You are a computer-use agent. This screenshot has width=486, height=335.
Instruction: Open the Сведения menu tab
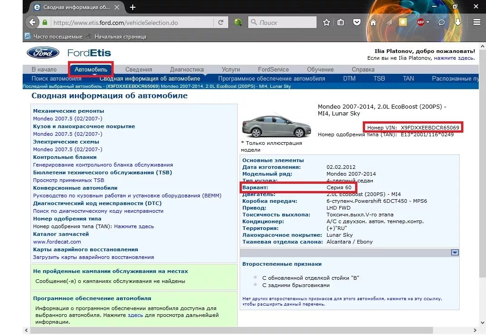click(139, 69)
